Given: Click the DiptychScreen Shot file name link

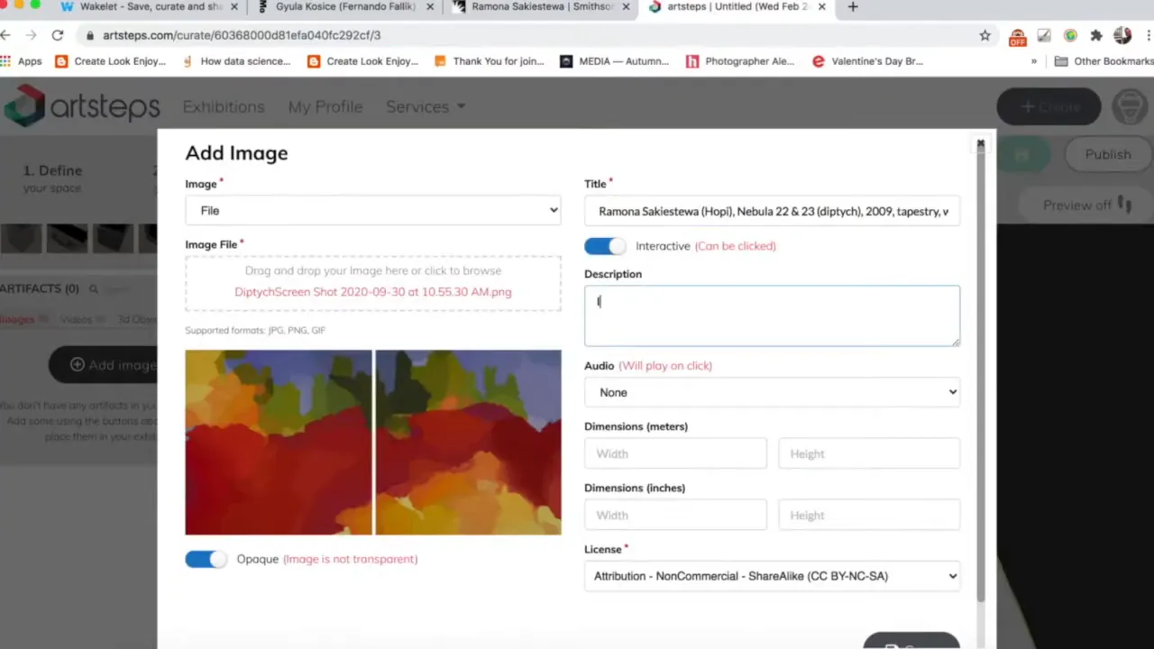Looking at the screenshot, I should (373, 292).
